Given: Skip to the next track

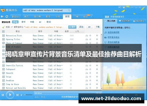Looking at the screenshot, I should tap(17, 95).
